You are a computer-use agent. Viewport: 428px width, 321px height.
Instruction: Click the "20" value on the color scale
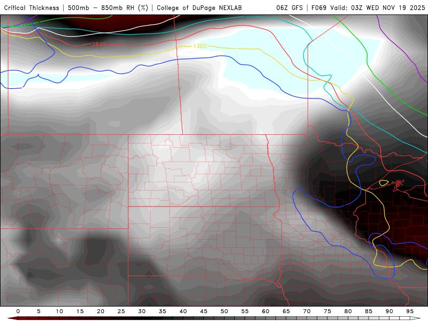coord(101,311)
